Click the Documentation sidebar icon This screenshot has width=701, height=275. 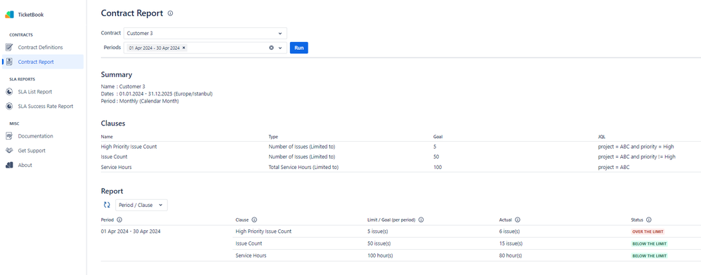coord(9,136)
